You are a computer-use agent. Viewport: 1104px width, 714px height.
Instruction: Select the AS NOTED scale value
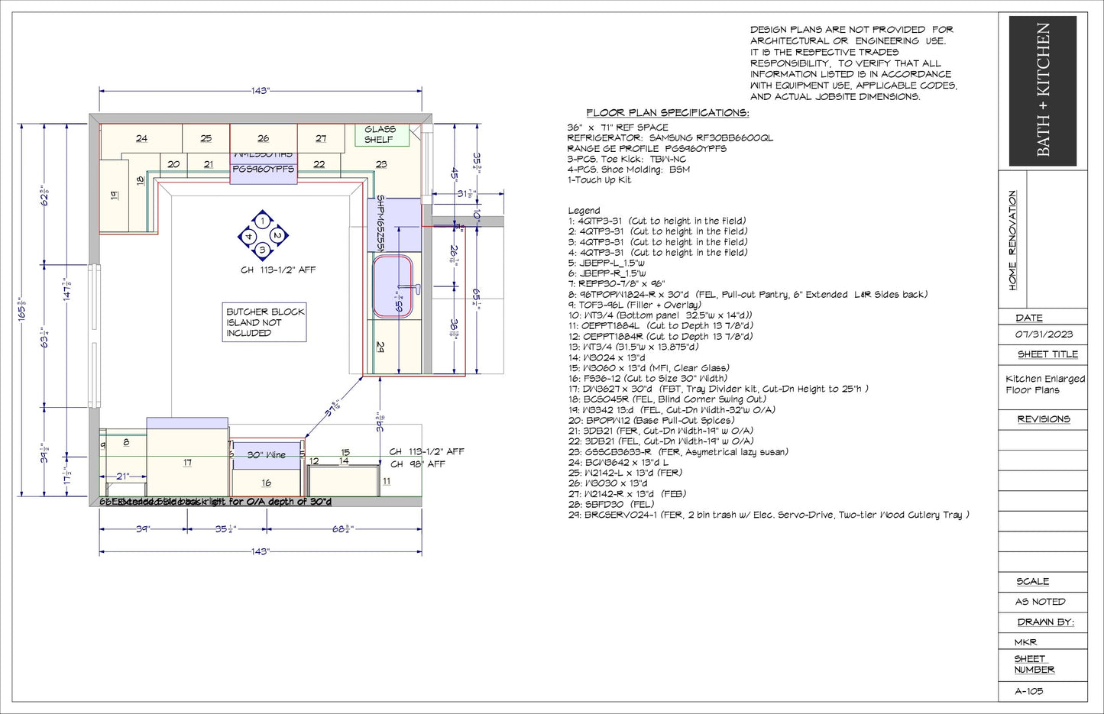click(1040, 602)
